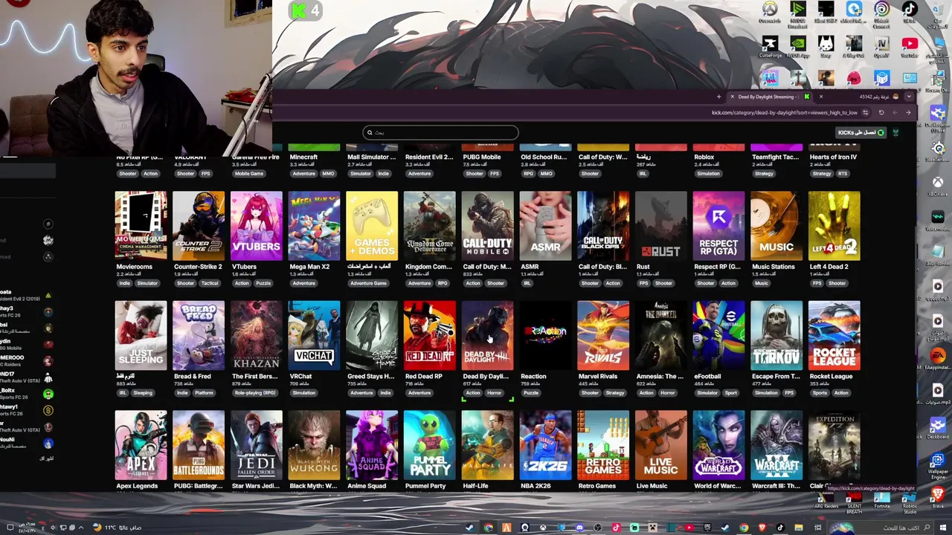Open Kingdom Come Deliverance category

click(430, 226)
